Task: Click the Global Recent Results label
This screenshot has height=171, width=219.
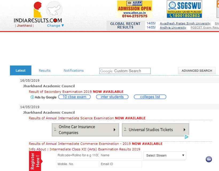Action: (x=125, y=25)
